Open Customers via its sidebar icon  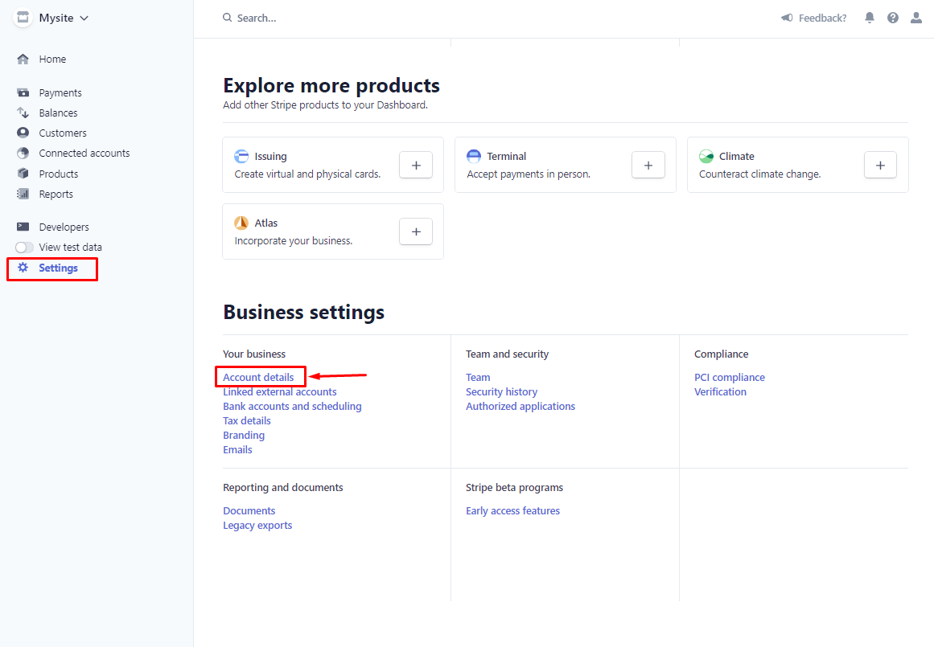point(24,133)
